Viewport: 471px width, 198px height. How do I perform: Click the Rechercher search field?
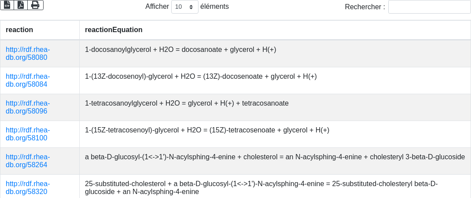tap(429, 7)
